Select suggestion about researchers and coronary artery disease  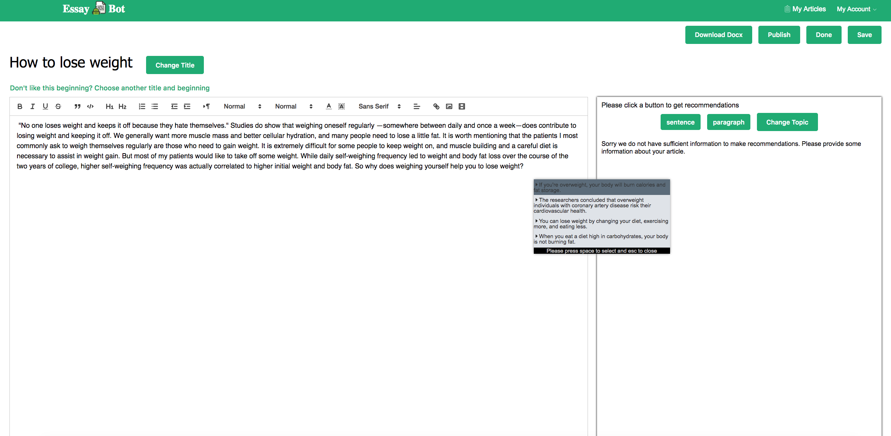pos(601,205)
